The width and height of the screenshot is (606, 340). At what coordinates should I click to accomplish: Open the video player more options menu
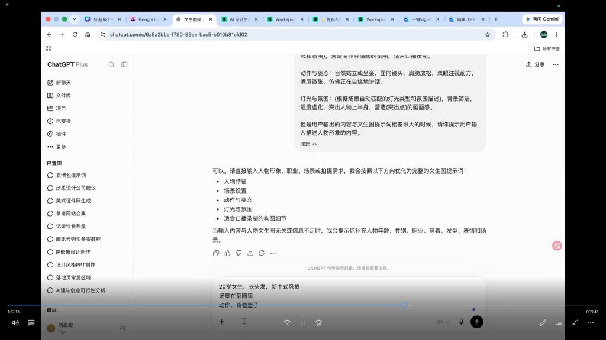pyautogui.click(x=591, y=323)
